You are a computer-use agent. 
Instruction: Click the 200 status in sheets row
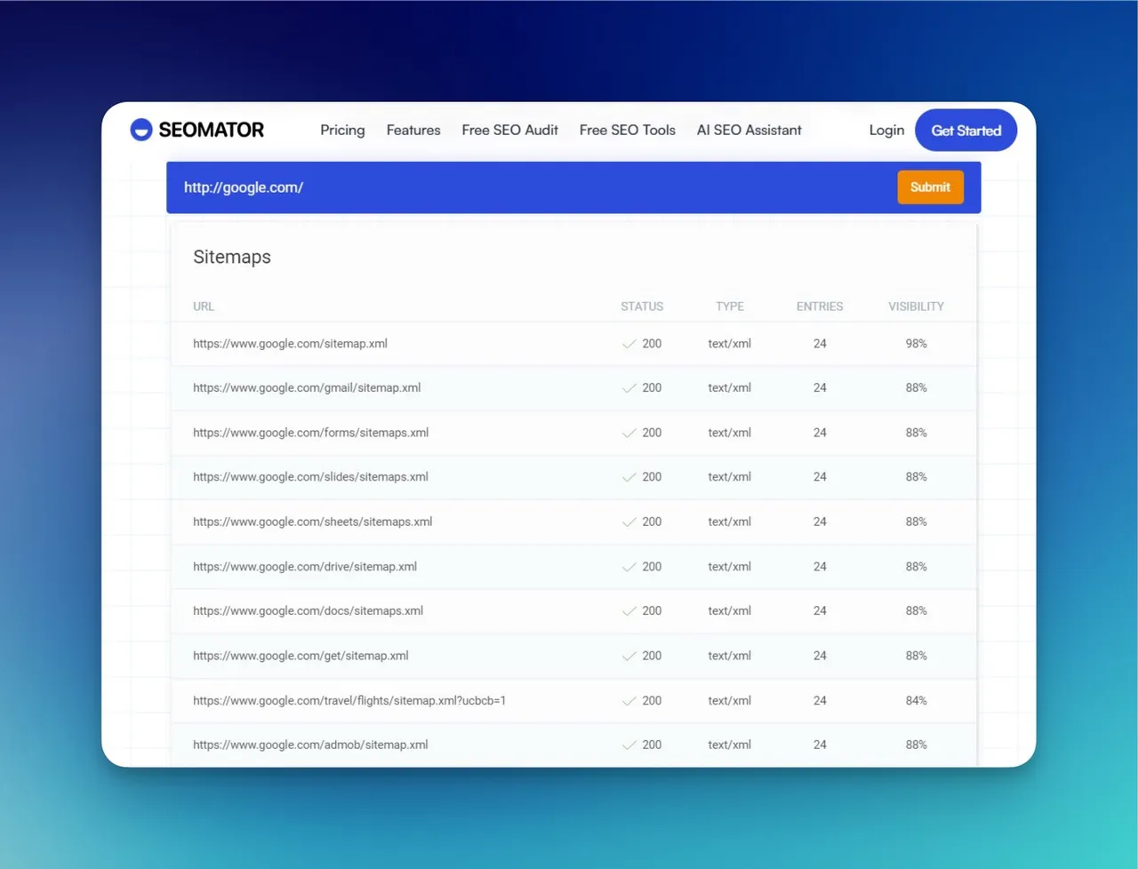coord(652,522)
